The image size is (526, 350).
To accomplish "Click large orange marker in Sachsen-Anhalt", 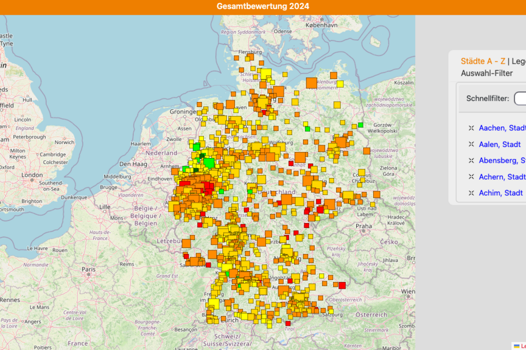I will pos(301,157).
